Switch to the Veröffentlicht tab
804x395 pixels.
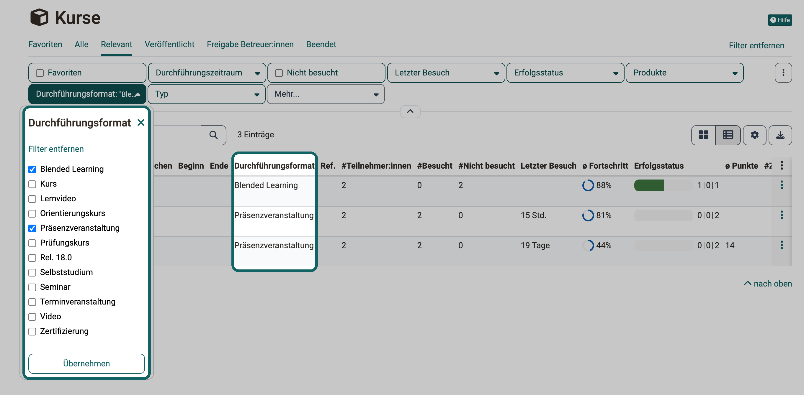(x=169, y=44)
